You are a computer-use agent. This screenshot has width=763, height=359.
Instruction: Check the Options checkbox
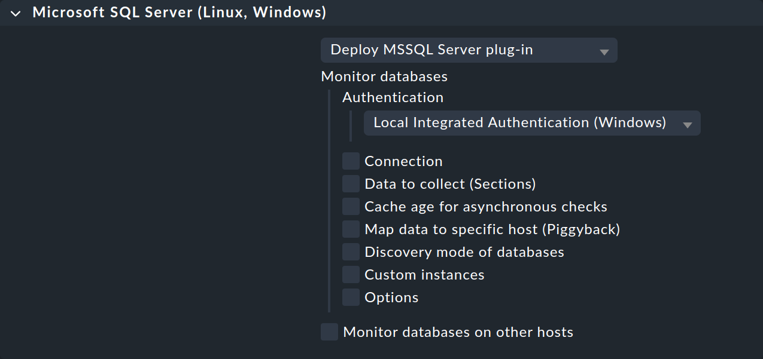click(x=351, y=297)
